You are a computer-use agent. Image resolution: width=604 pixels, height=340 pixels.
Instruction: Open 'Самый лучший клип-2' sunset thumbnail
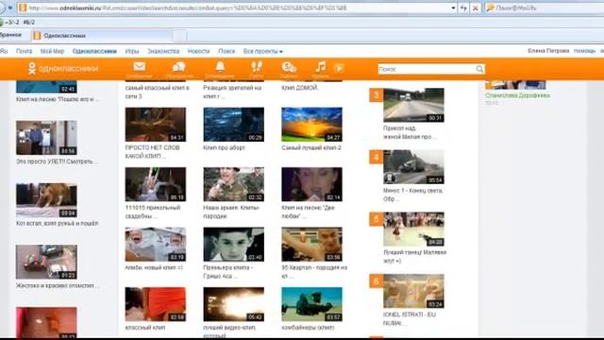tap(311, 125)
